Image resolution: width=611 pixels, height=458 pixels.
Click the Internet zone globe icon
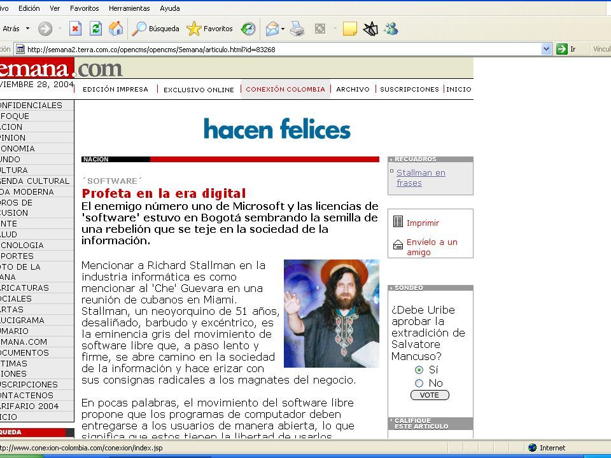click(532, 447)
